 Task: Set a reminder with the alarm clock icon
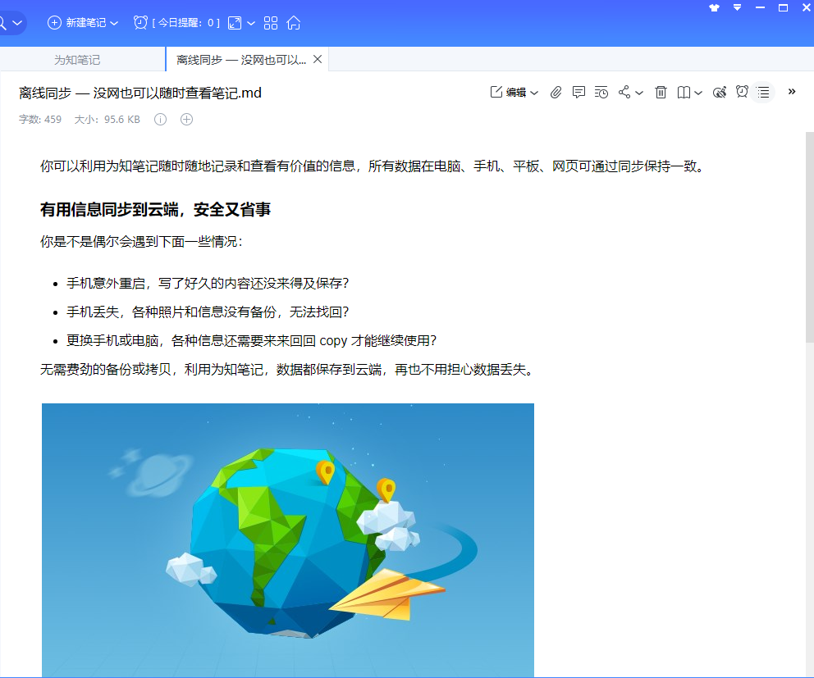(741, 93)
